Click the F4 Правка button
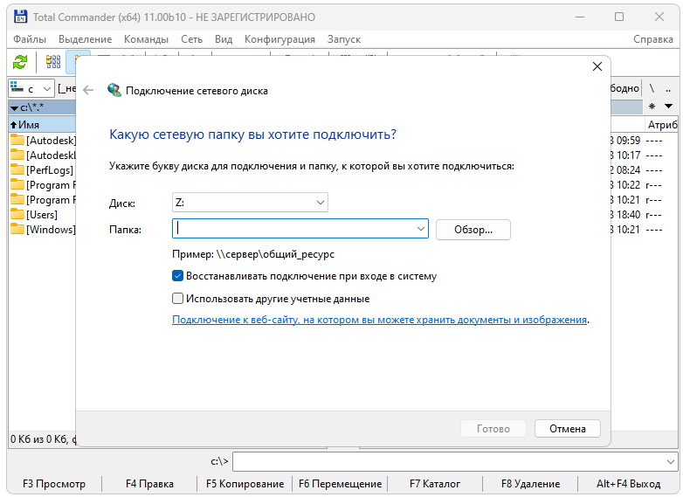683x497 pixels. [x=149, y=484]
